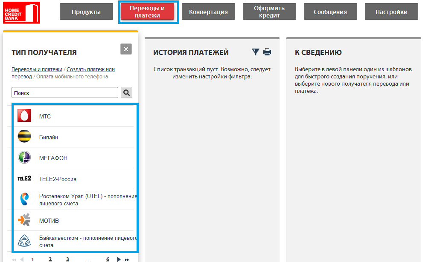The width and height of the screenshot is (434, 262).
Task: Close the Тип получателя panel
Action: coord(126,49)
